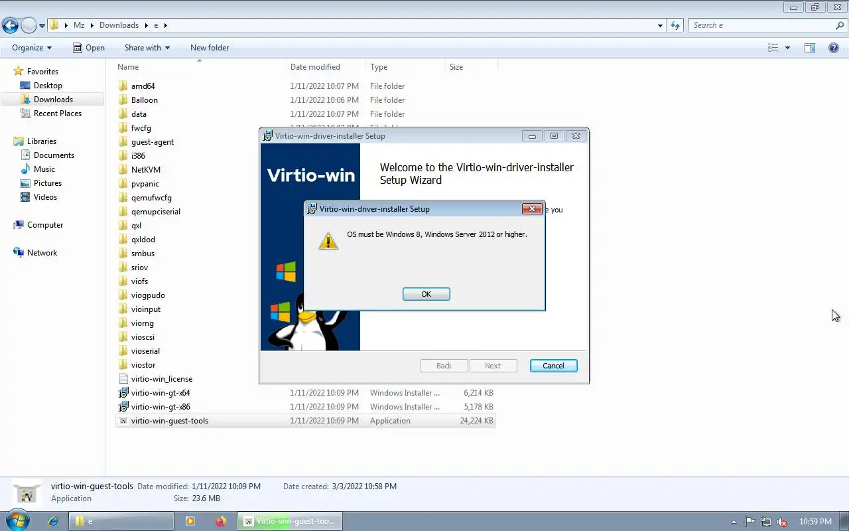Open recent locations dropdown beside nav arrows

coord(42,26)
